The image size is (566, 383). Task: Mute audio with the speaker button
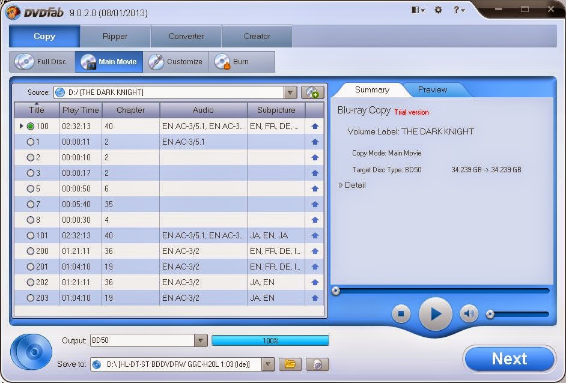coord(469,314)
